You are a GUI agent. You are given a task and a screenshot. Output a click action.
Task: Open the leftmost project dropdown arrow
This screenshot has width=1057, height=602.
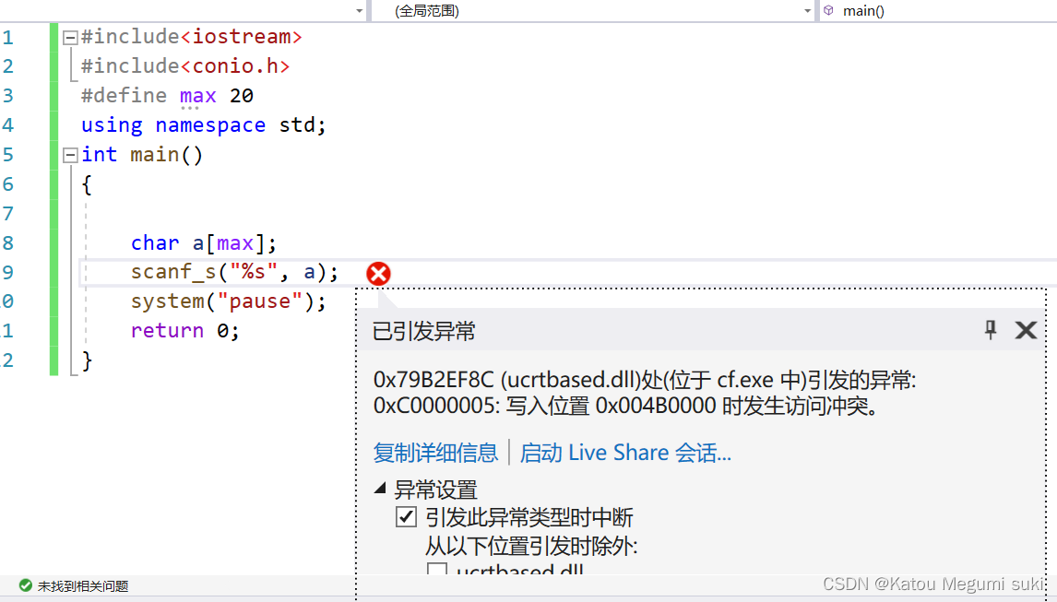[360, 11]
